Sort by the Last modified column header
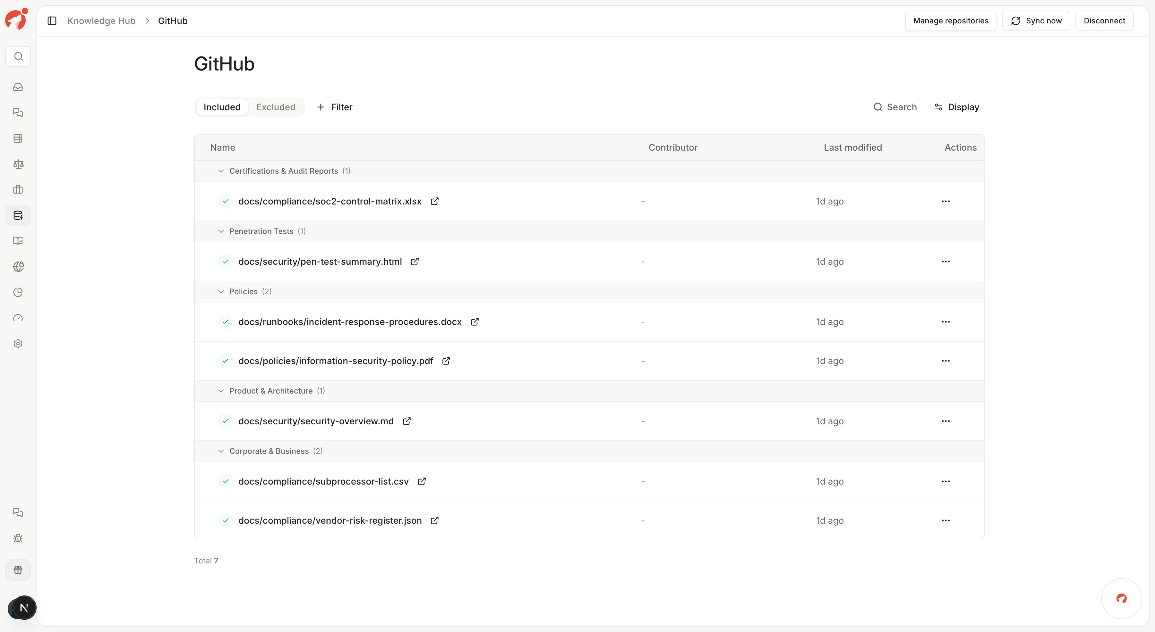Image resolution: width=1155 pixels, height=632 pixels. pos(852,147)
